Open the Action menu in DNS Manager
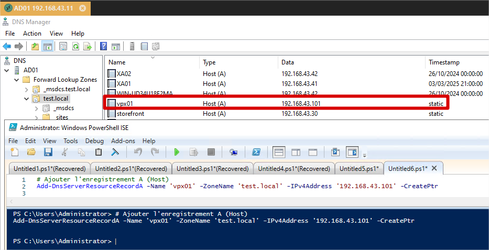 (x=32, y=34)
